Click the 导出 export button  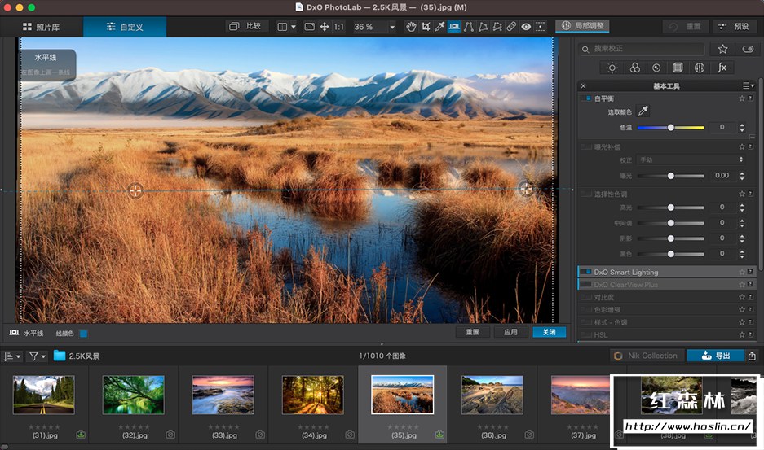click(715, 356)
